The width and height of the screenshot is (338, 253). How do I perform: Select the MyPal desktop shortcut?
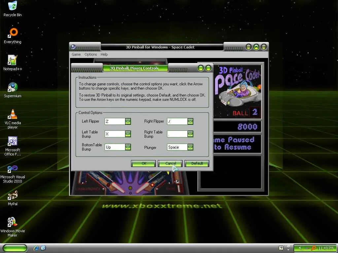(13, 198)
